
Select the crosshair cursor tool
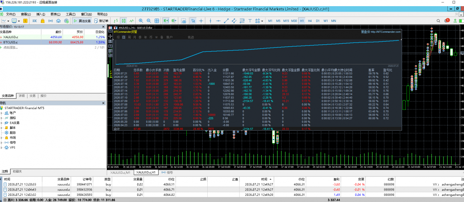201,20
